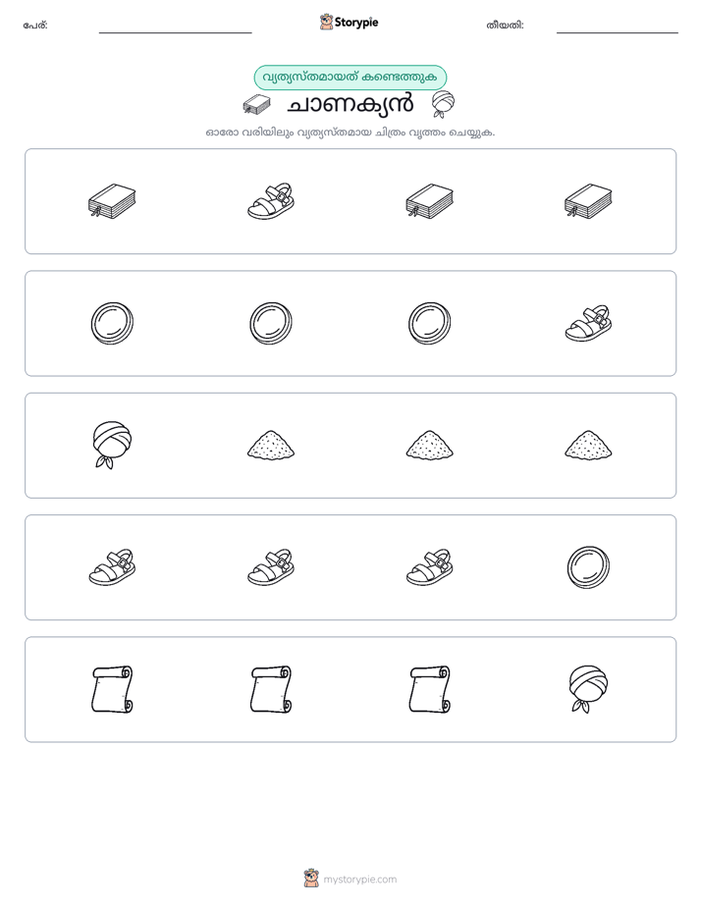Circle the sandal in the coin row
The width and height of the screenshot is (701, 907).
588,323
